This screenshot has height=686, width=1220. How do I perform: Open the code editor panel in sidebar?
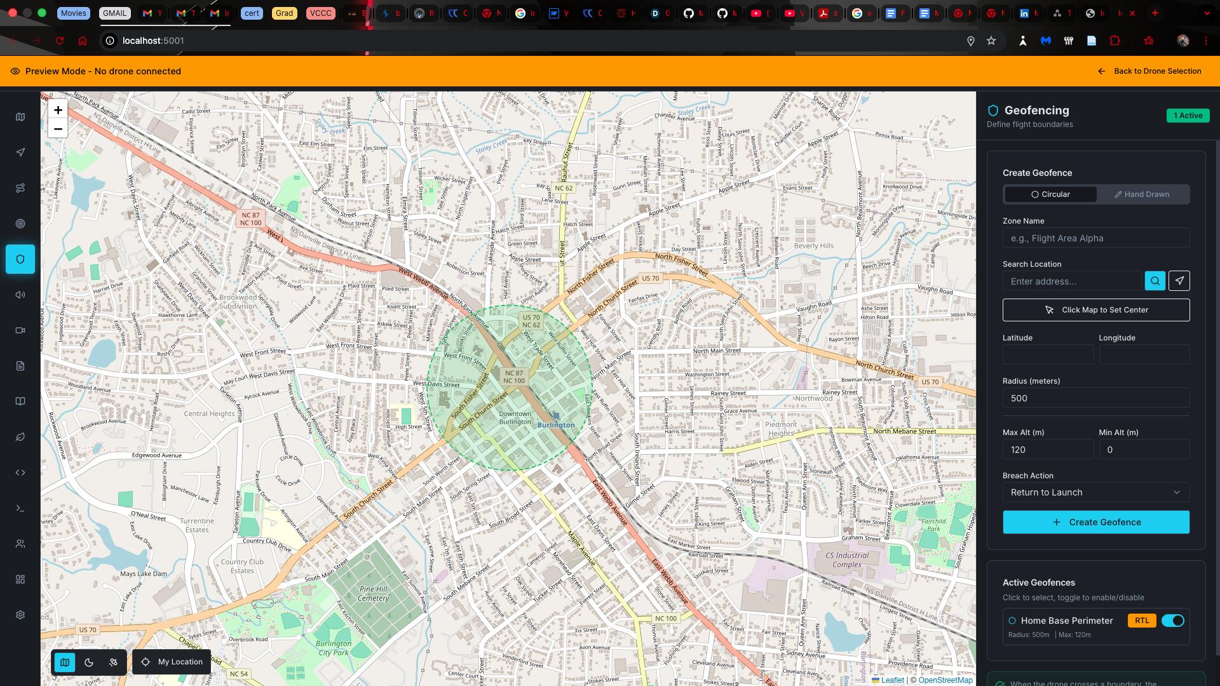(x=20, y=472)
